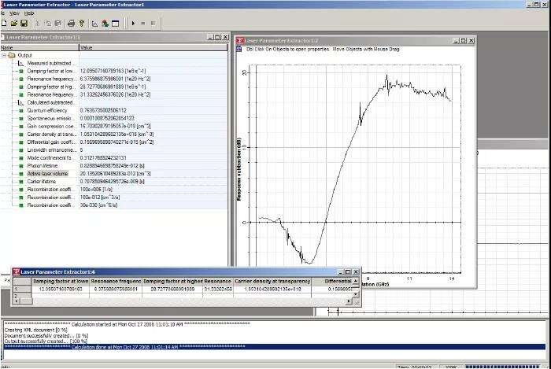Image resolution: width=551 pixels, height=369 pixels.
Task: Click Carrier density at transparency column header
Action: point(272,281)
